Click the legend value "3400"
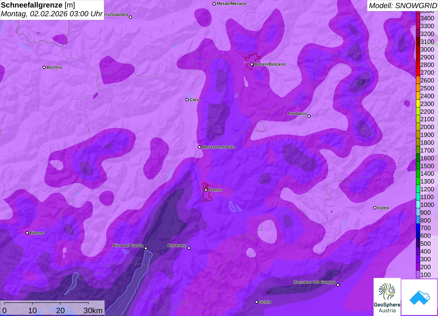The width and height of the screenshot is (438, 316). click(x=427, y=18)
